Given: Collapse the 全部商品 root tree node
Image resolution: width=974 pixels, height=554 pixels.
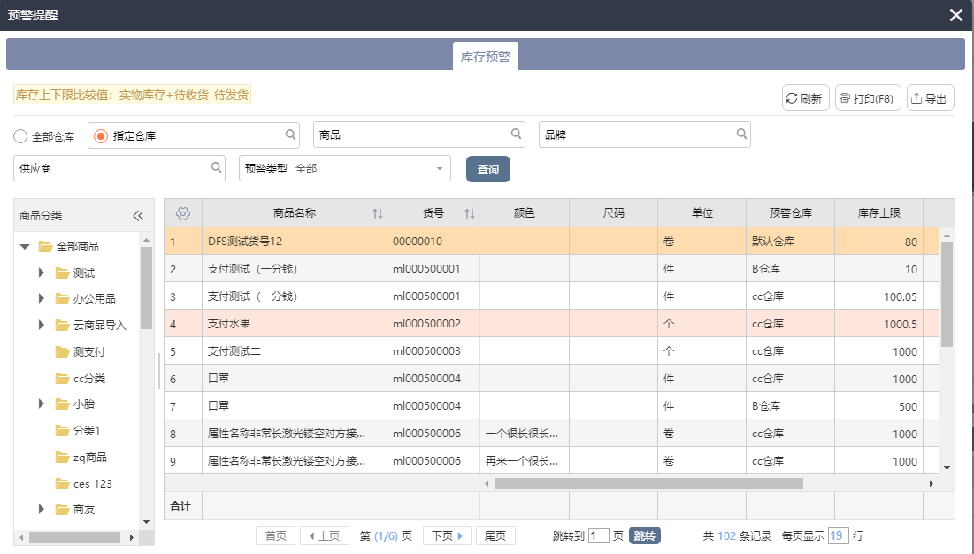Looking at the screenshot, I should tap(25, 247).
